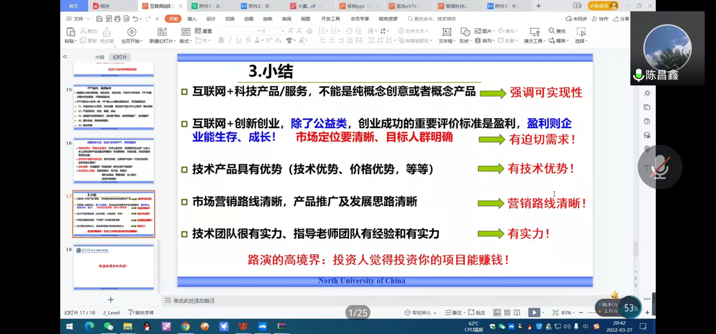This screenshot has width=716, height=334.
Task: Open Google Chrome from the taskbar
Action: click(x=185, y=327)
